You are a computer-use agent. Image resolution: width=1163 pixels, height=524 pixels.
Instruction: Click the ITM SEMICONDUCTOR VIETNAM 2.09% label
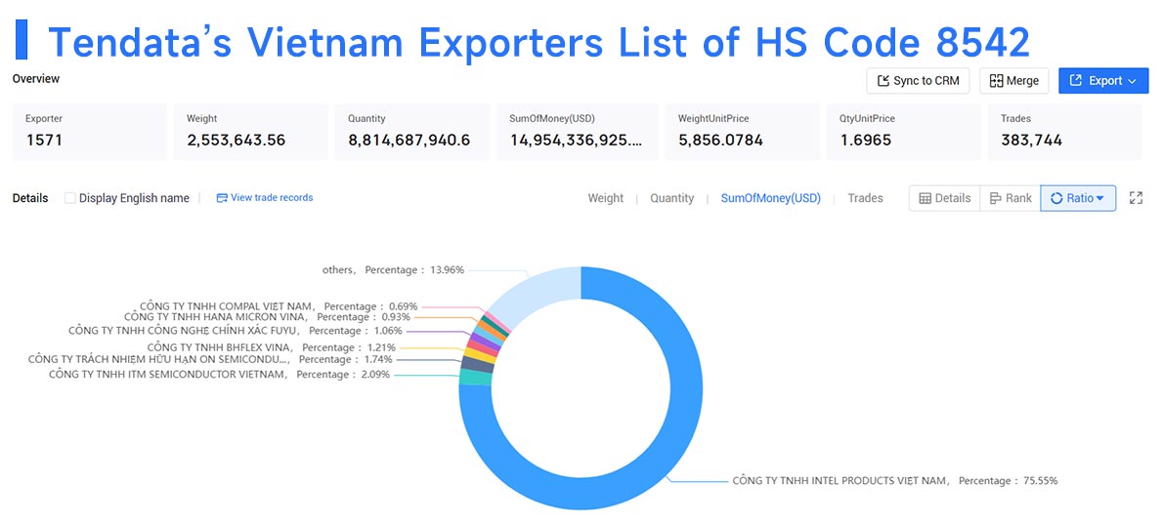(x=220, y=375)
